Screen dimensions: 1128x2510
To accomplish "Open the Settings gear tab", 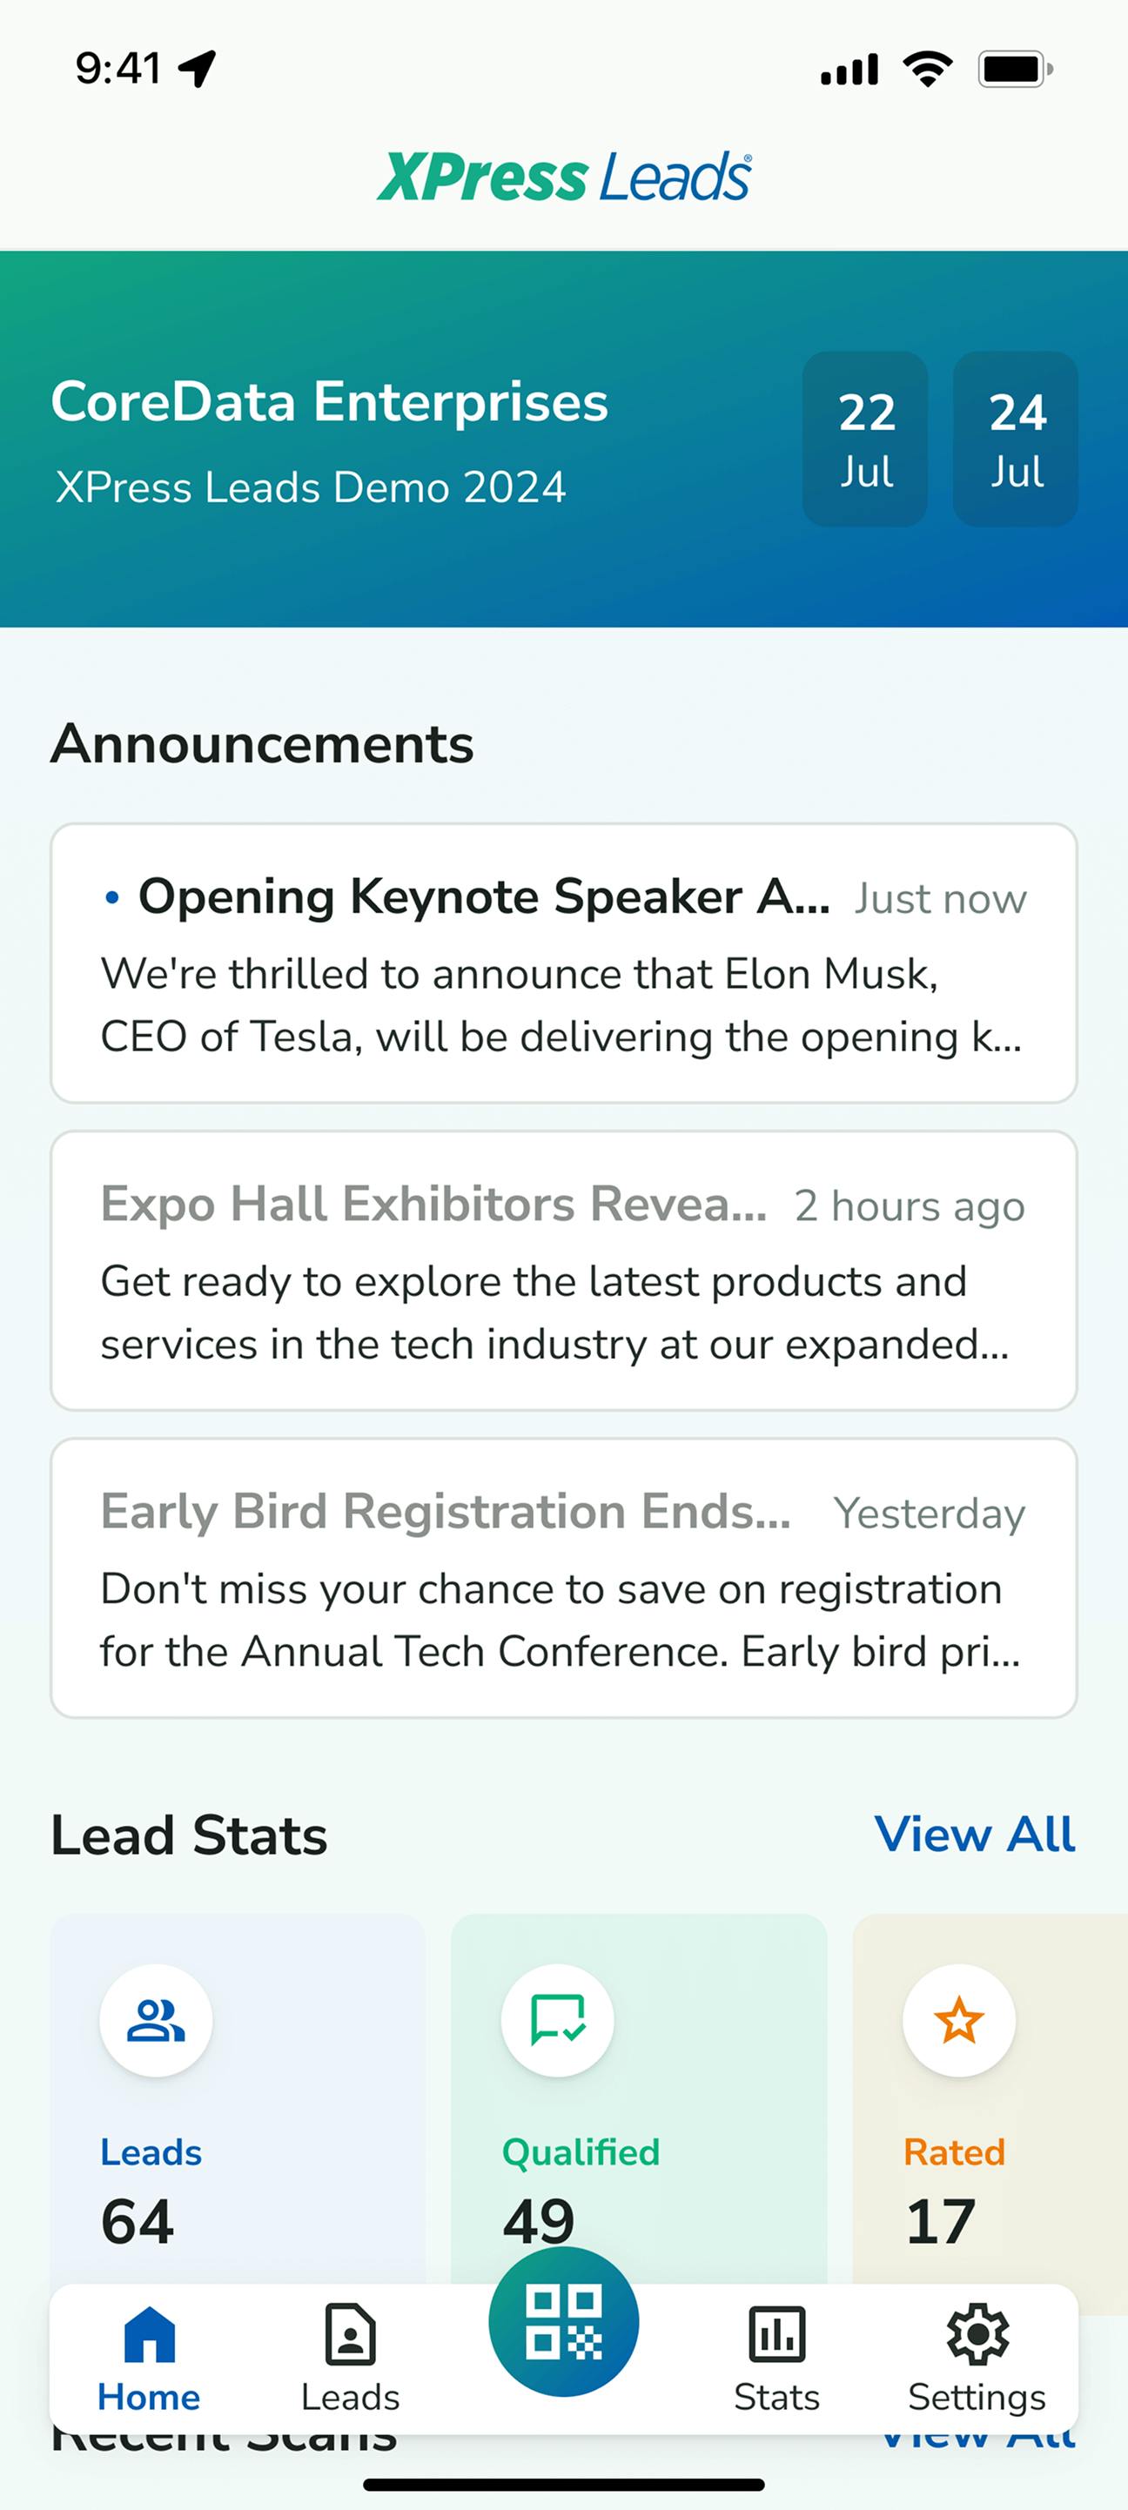I will pyautogui.click(x=977, y=2359).
